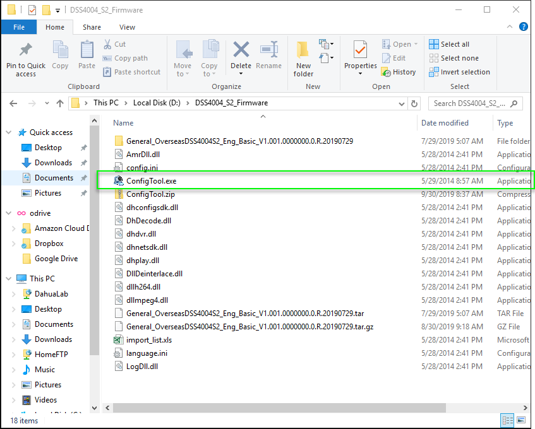Switch to the Home tab
Viewport: 535px width, 429px height.
(x=55, y=27)
